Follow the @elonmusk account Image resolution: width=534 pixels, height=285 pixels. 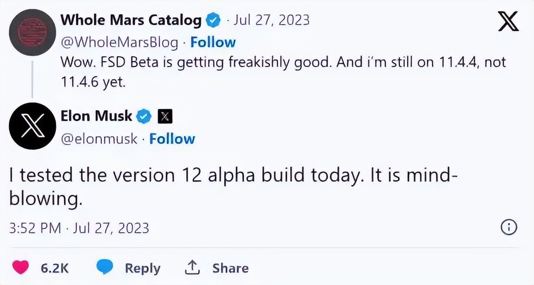click(172, 138)
